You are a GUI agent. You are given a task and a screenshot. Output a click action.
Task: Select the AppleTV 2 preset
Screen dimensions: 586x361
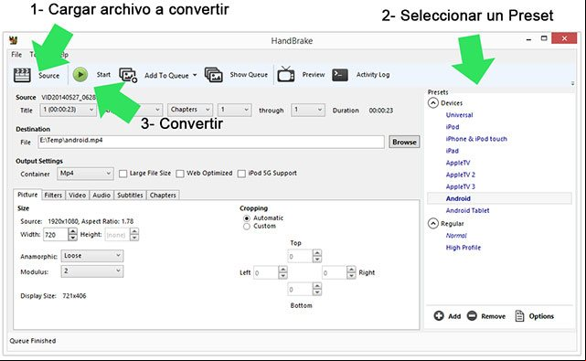click(461, 175)
